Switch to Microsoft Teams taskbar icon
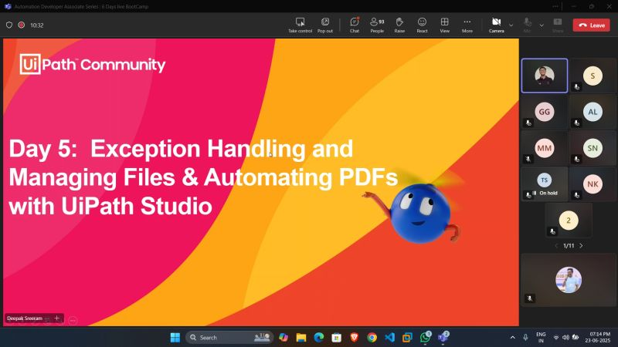The image size is (618, 347). coord(443,338)
